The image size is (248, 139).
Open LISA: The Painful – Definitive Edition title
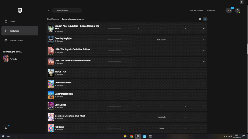[73, 61]
